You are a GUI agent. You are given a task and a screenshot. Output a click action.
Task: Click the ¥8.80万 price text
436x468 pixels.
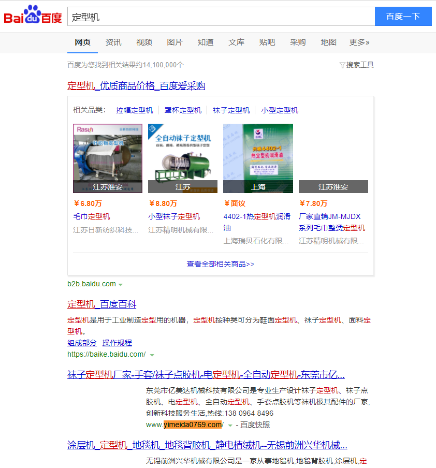pyautogui.click(x=163, y=203)
